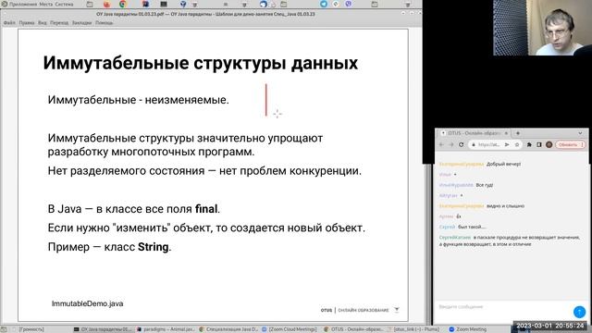Switch to [Zoom Cloud Meetings] taskbar window

coord(290,329)
